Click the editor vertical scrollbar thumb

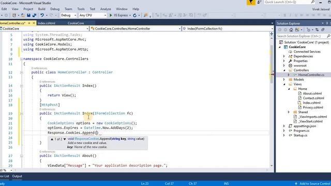click(272, 64)
